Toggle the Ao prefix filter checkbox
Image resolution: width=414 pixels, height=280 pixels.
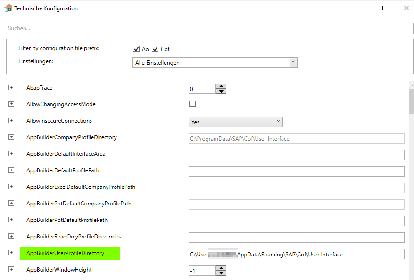(137, 49)
